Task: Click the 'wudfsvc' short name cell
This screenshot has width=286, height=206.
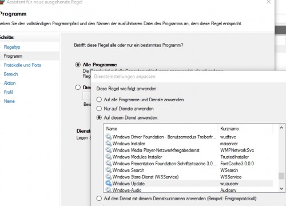Action: pos(228,137)
